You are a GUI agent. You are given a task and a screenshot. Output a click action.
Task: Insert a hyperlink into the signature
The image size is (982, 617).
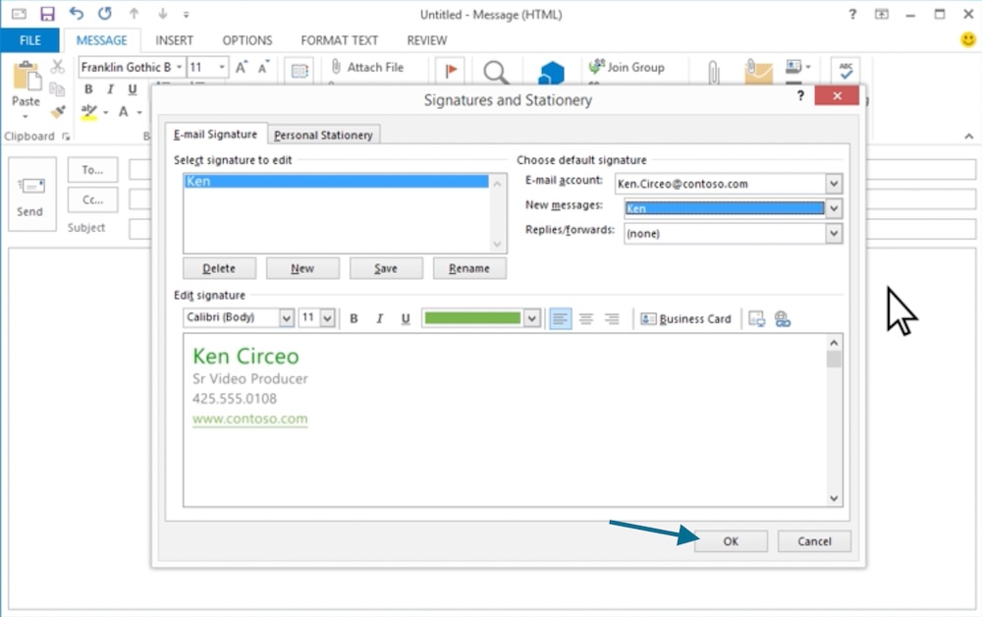[x=782, y=317]
